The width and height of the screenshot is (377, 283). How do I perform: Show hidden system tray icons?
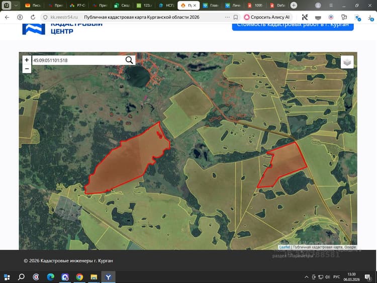(306, 277)
